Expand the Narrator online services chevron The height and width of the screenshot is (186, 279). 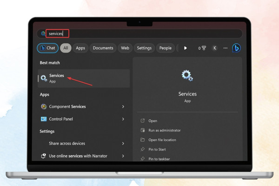123,156
